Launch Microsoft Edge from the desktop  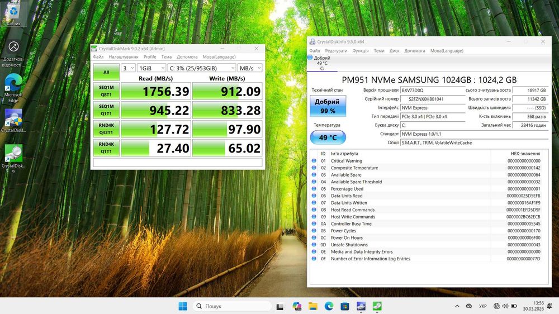[x=13, y=88]
